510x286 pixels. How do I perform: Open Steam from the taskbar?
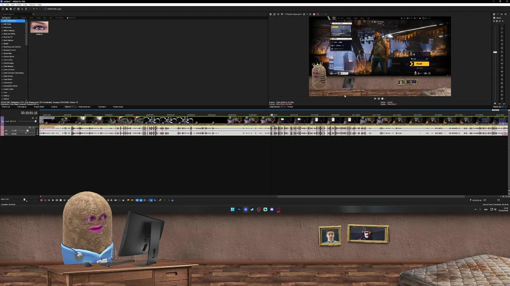252,209
